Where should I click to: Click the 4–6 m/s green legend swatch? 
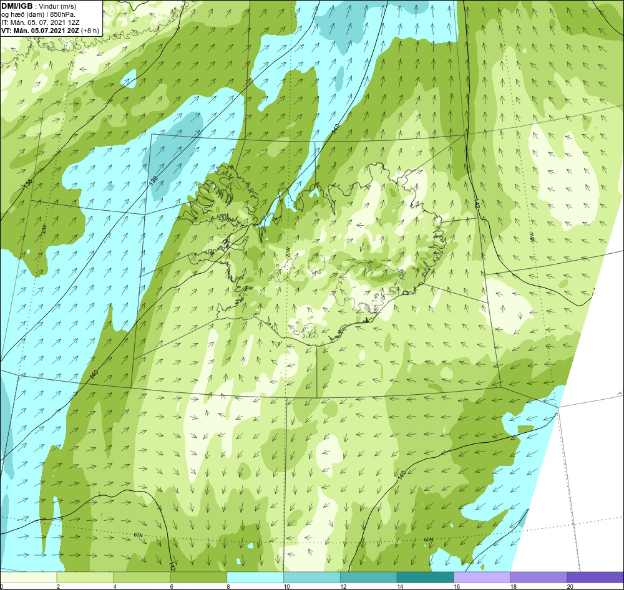point(142,577)
